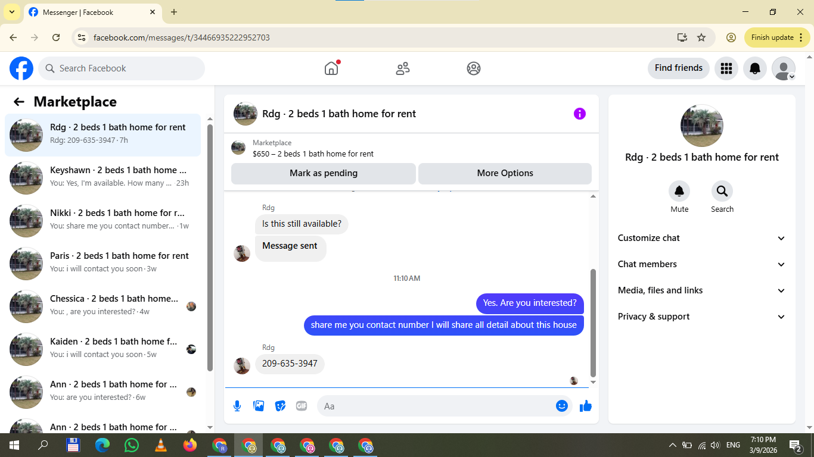Viewport: 814px width, 457px height.
Task: Click Find friends button
Action: [x=679, y=68]
